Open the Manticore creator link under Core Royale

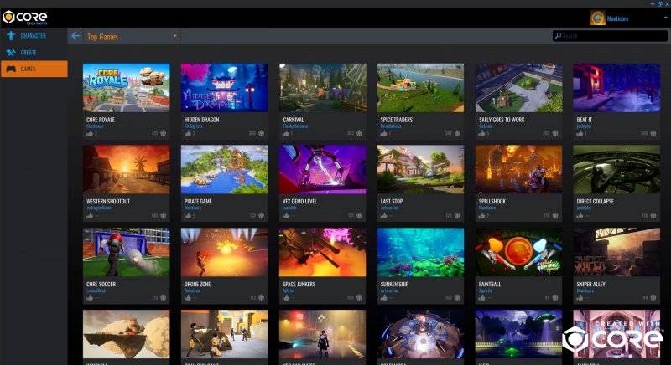pyautogui.click(x=96, y=126)
